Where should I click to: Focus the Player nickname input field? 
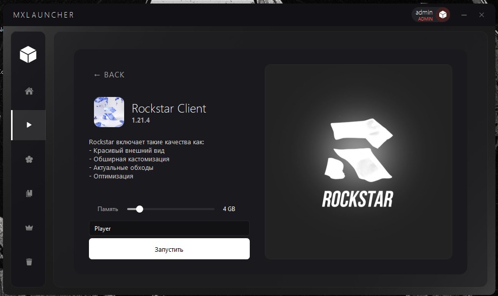pos(169,229)
